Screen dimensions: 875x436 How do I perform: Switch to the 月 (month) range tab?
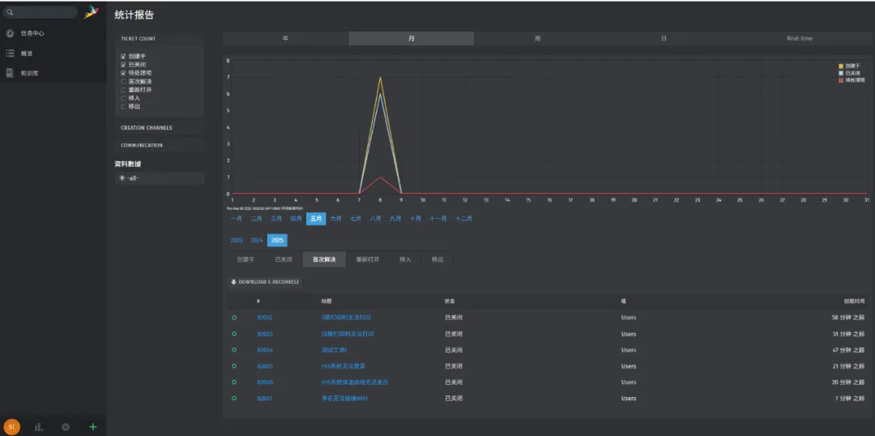(x=412, y=39)
